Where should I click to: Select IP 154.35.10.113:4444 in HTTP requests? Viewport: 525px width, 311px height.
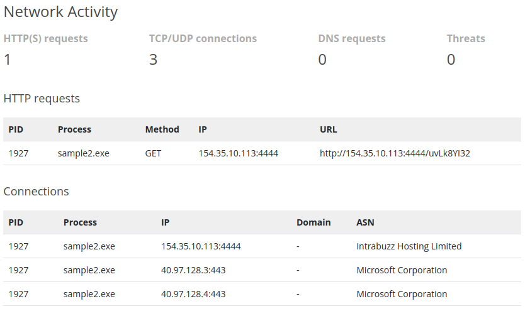click(x=238, y=153)
